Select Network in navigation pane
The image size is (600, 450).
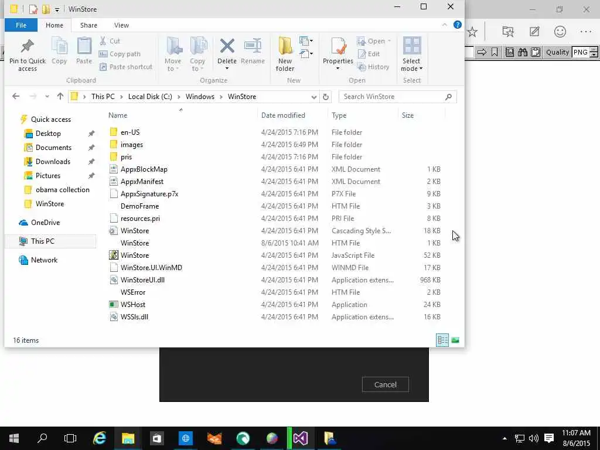pos(44,260)
